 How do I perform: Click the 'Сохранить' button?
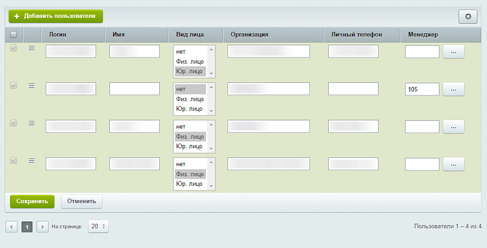point(32,201)
